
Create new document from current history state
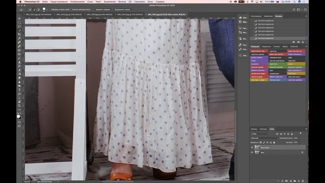294,42
